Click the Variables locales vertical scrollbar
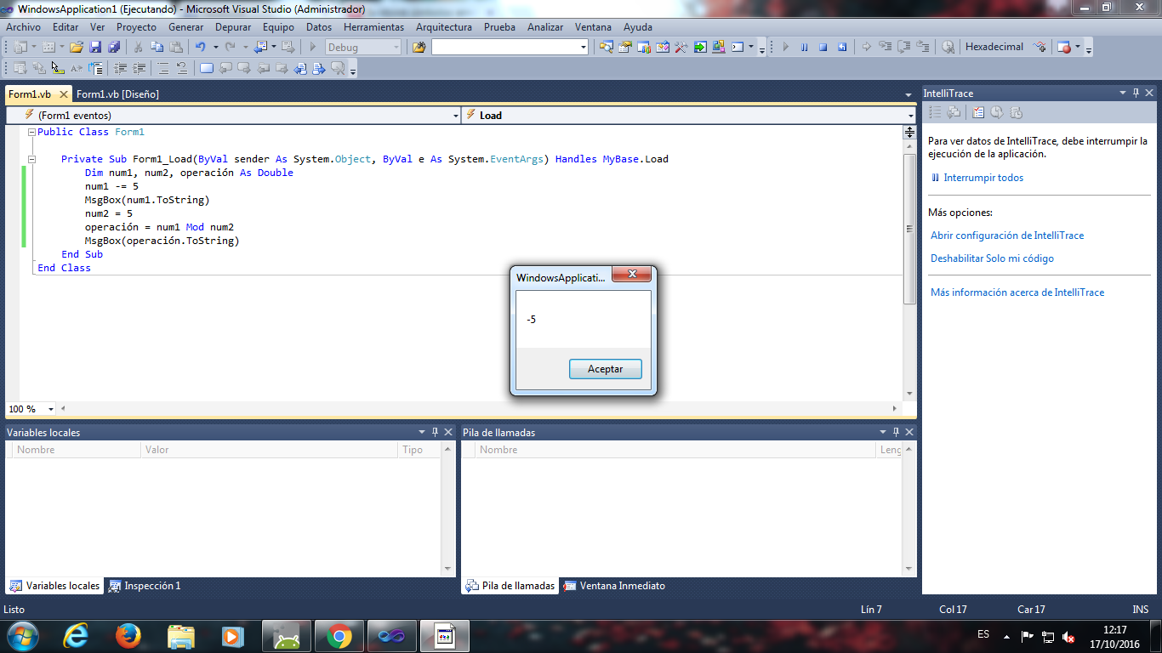Screen dimensions: 1162x653 (x=448, y=509)
